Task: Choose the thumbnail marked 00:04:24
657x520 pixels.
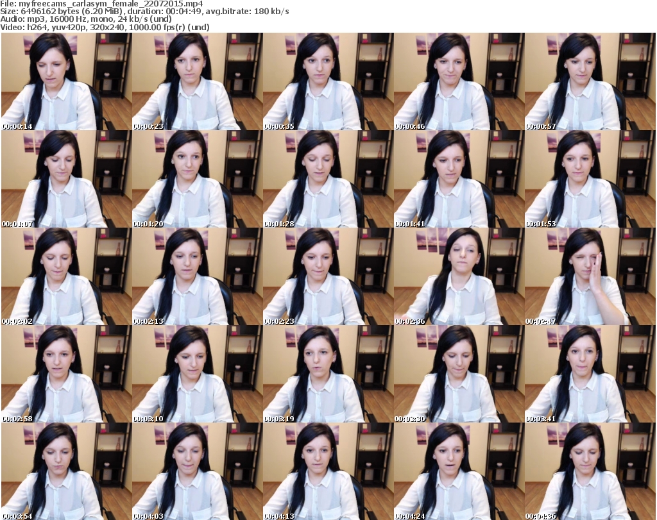Action: [459, 471]
